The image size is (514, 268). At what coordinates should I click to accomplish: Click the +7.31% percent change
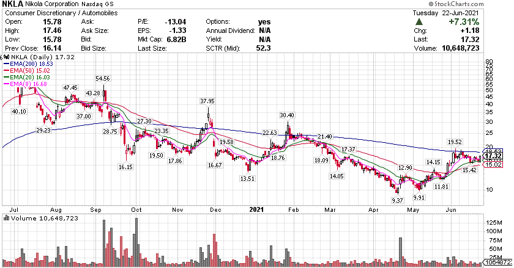(464, 22)
